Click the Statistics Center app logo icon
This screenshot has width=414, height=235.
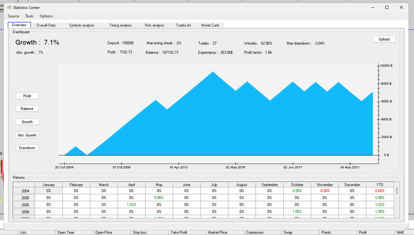point(9,8)
